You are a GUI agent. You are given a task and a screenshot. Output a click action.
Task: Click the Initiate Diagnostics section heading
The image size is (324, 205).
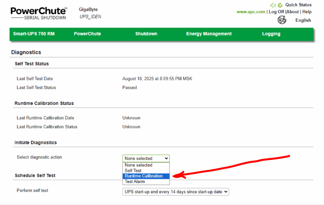coord(35,143)
